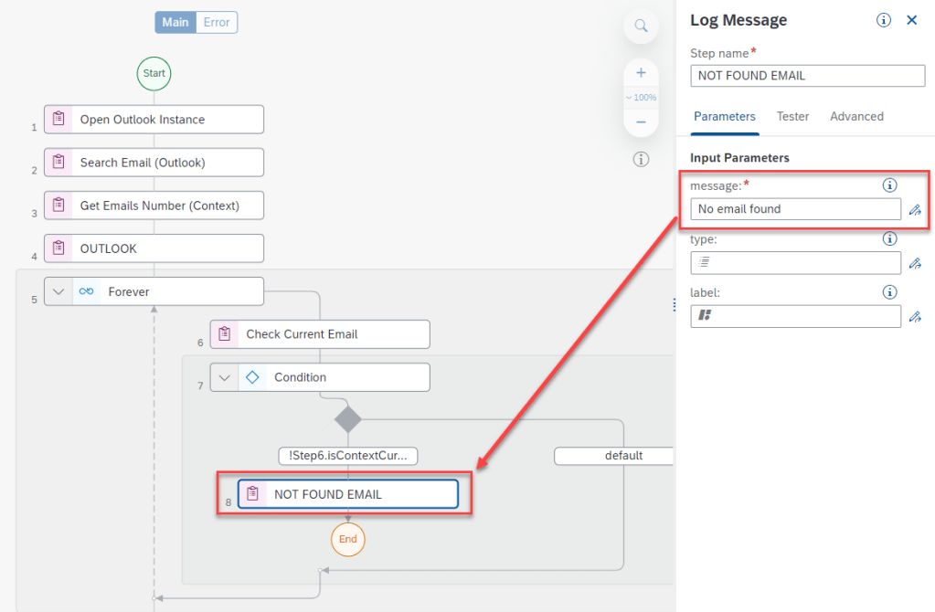Screen dimensions: 935x612
Task: Select the Open Outlook Instance step
Action: [154, 120]
